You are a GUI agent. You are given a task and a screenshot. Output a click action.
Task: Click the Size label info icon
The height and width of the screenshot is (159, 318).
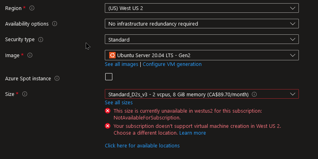[x=25, y=94]
